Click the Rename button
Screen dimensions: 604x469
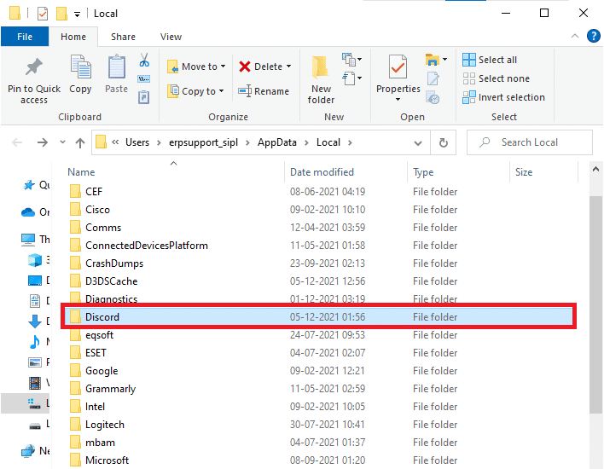264,91
